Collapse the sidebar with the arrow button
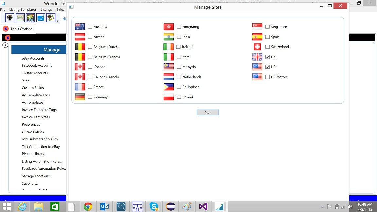Viewport: 377px width, 212px height. (x=5, y=45)
